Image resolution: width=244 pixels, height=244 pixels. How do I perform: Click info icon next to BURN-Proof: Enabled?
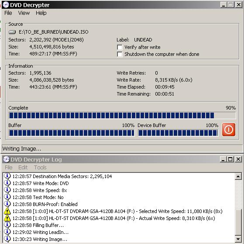7,204
